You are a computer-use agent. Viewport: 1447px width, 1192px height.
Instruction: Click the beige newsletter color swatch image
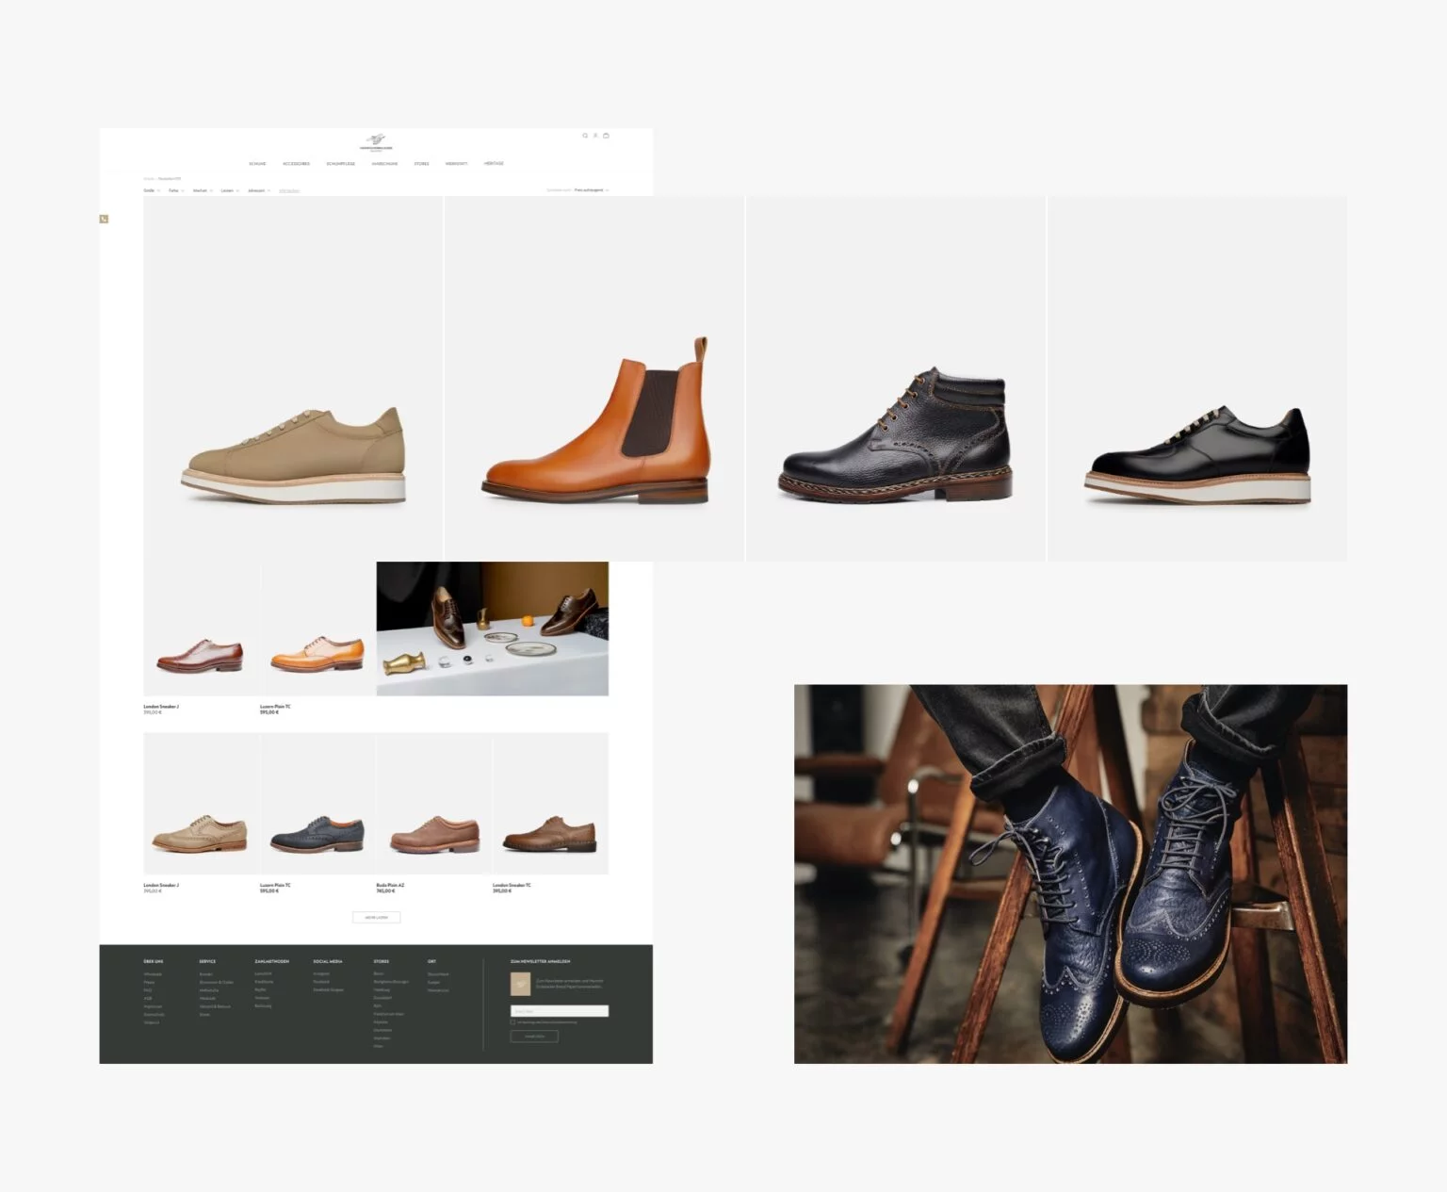pyautogui.click(x=521, y=984)
